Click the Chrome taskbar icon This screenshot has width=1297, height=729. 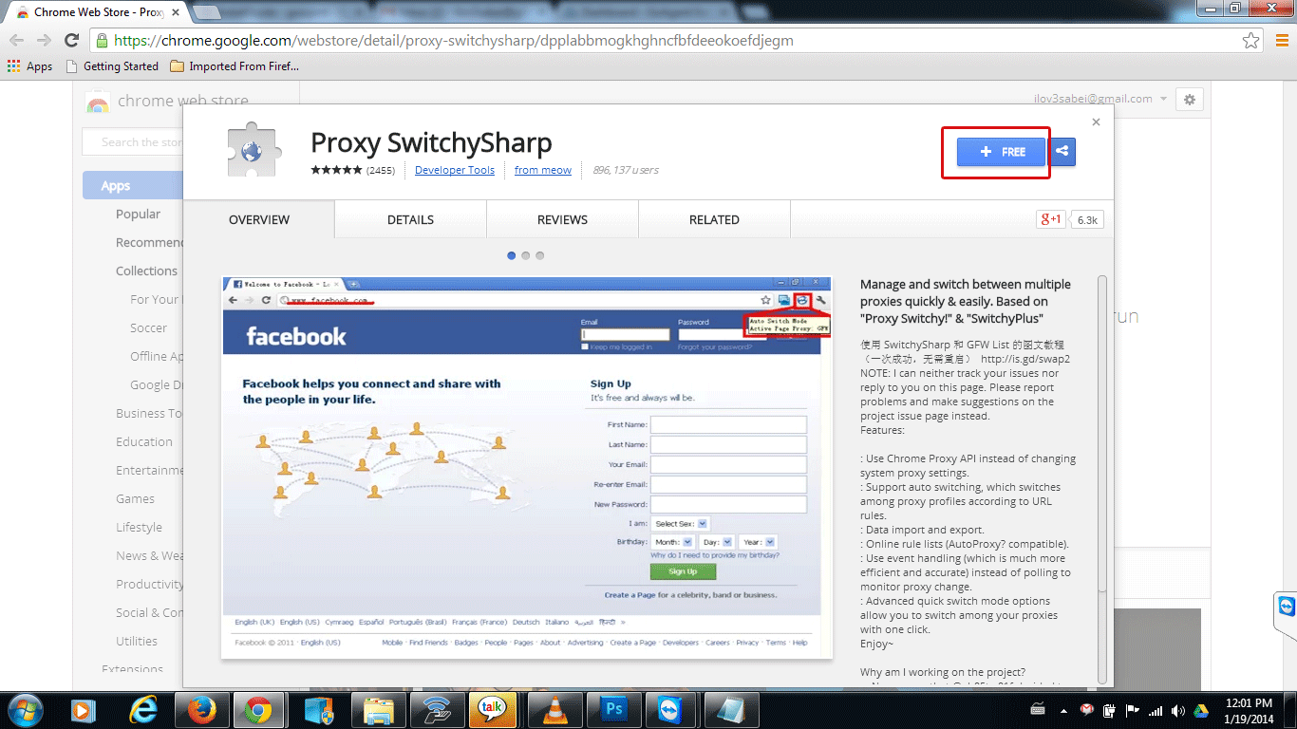tap(258, 709)
